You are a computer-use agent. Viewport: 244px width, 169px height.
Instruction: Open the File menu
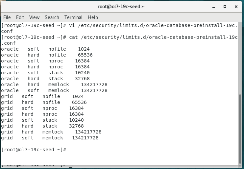(x=7, y=17)
